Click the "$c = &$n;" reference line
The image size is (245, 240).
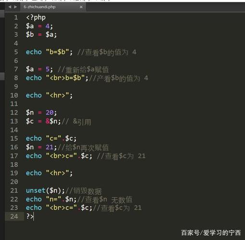point(43,121)
